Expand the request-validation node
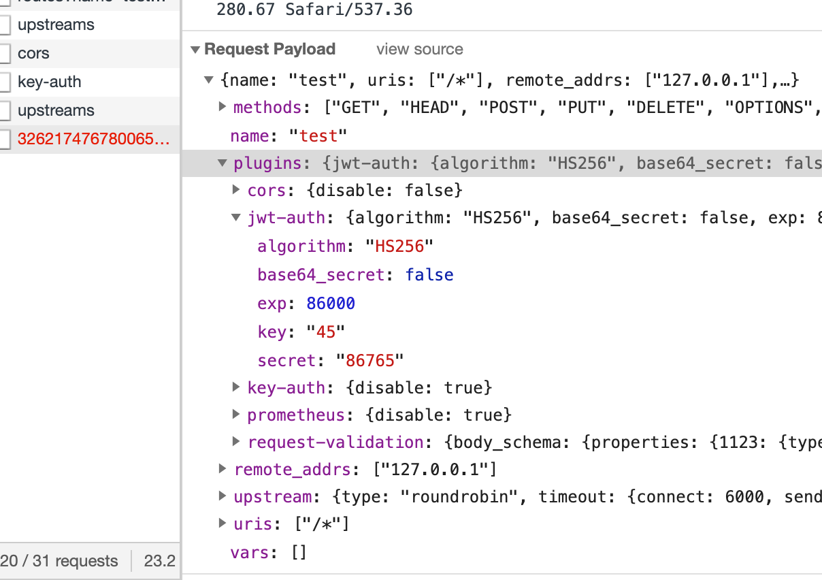Screen dimensions: 822x580 click(235, 442)
